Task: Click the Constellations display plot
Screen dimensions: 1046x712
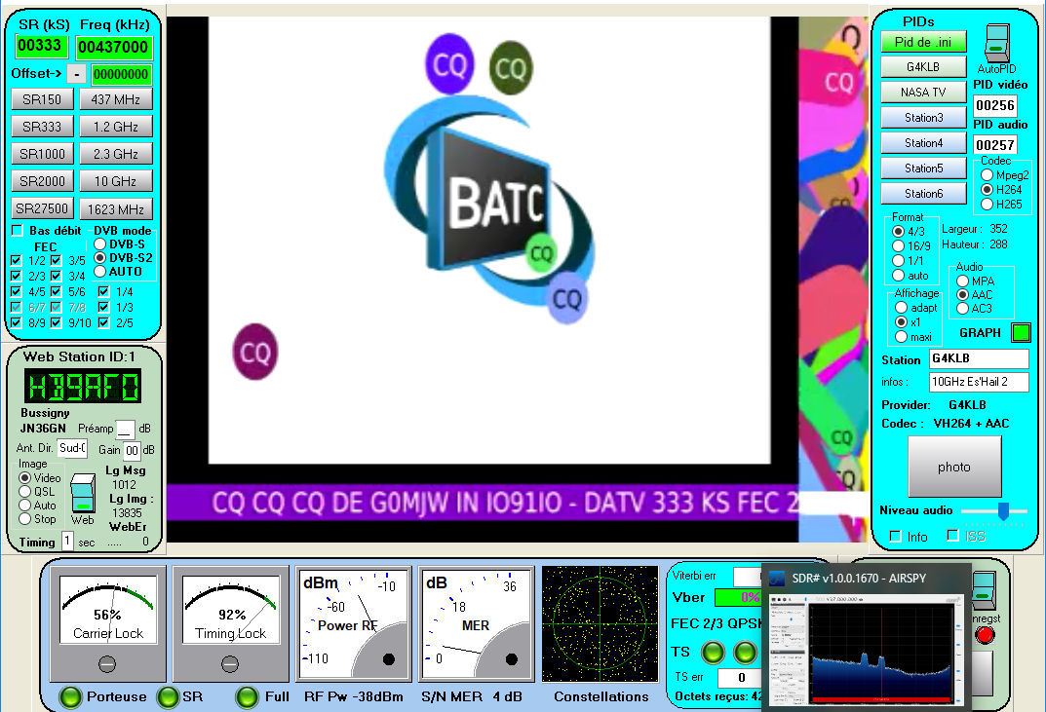Action: tap(600, 623)
